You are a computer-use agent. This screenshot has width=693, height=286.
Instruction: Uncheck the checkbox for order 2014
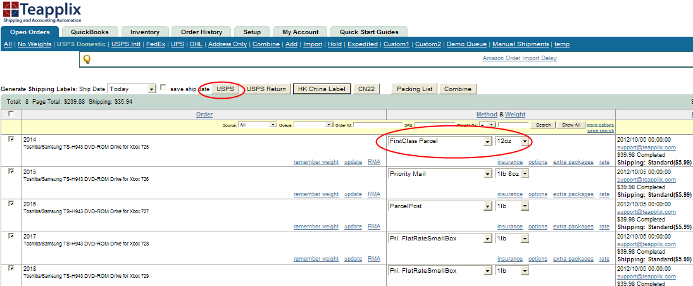11,139
